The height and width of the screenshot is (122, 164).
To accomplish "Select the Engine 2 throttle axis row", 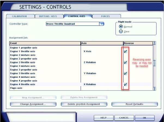I will (81, 62).
